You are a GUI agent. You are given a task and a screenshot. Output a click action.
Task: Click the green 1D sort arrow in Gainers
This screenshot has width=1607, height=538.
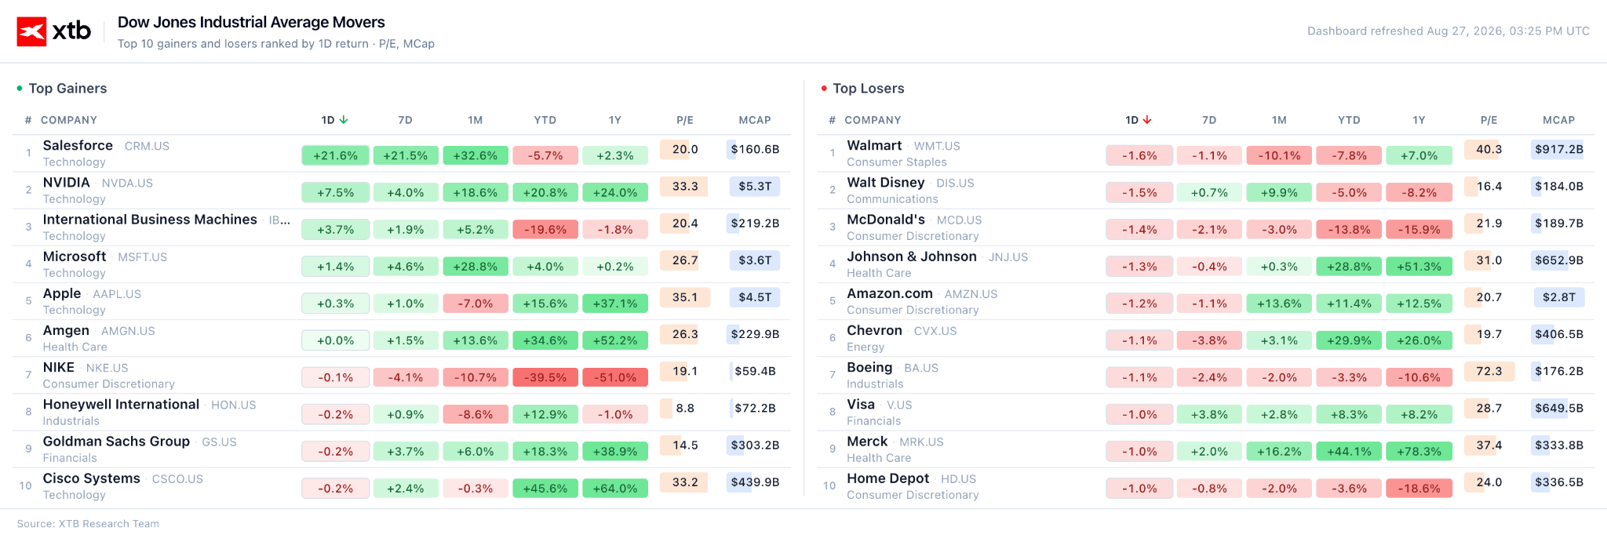tap(344, 120)
